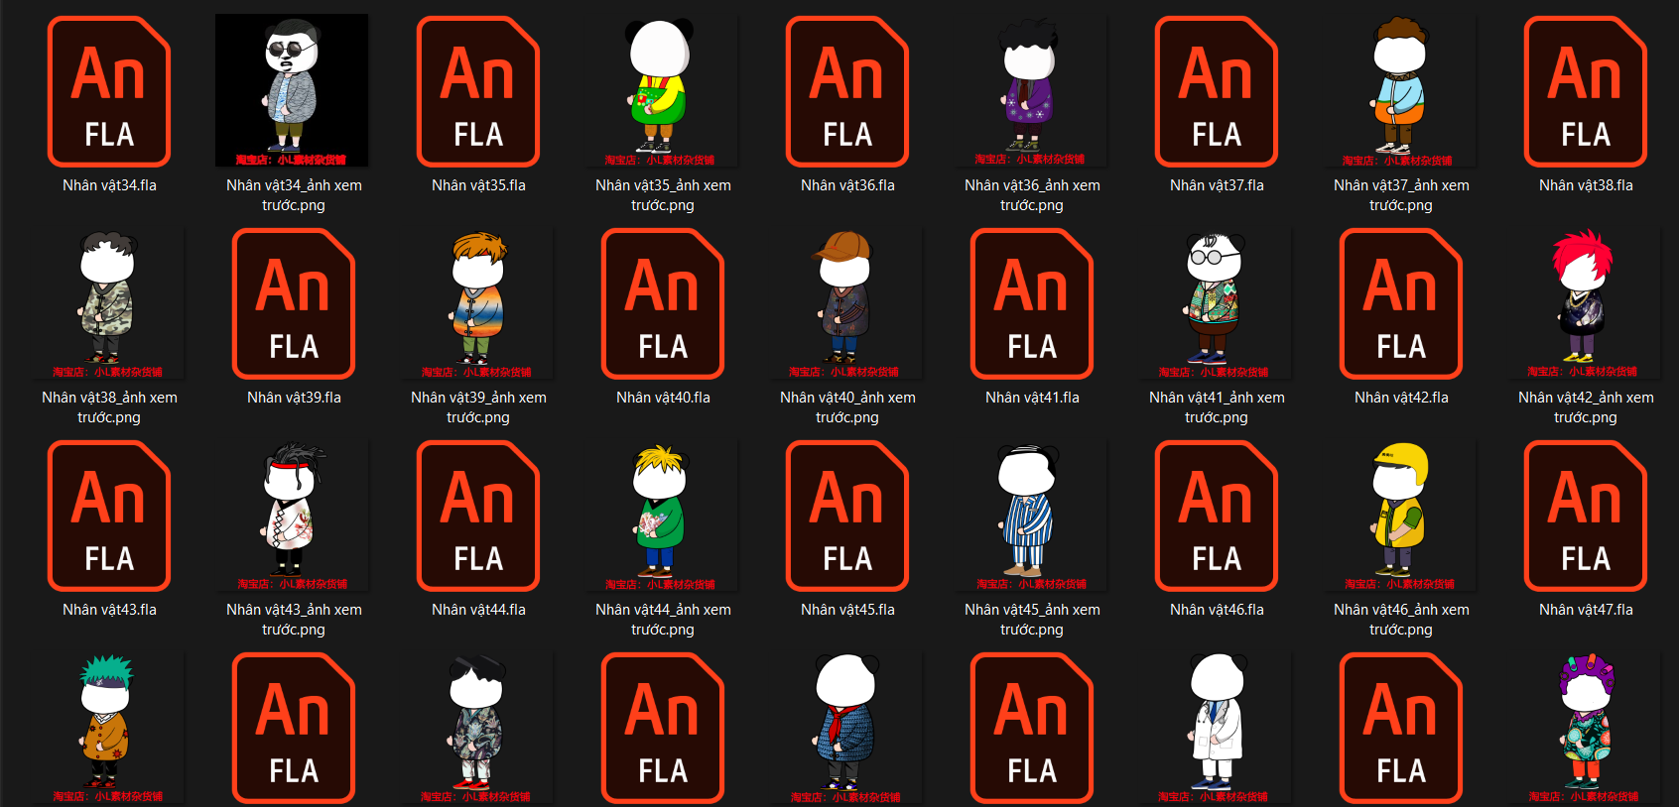Select Nhân vật41 preview with glasses character
Viewport: 1679px width, 807px height.
[x=1215, y=303]
